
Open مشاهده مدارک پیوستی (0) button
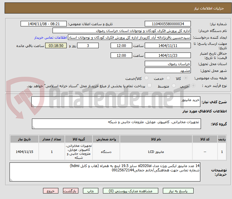point(131,191)
